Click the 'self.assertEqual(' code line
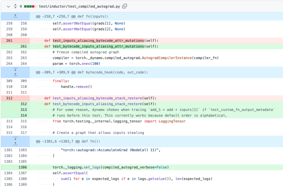 [x=70, y=173]
